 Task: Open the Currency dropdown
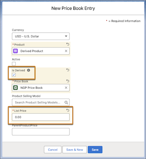(x=41, y=36)
